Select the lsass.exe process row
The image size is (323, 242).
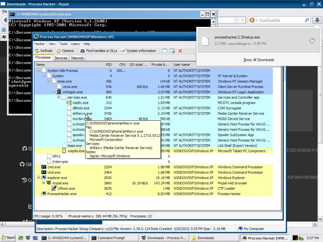(154, 146)
